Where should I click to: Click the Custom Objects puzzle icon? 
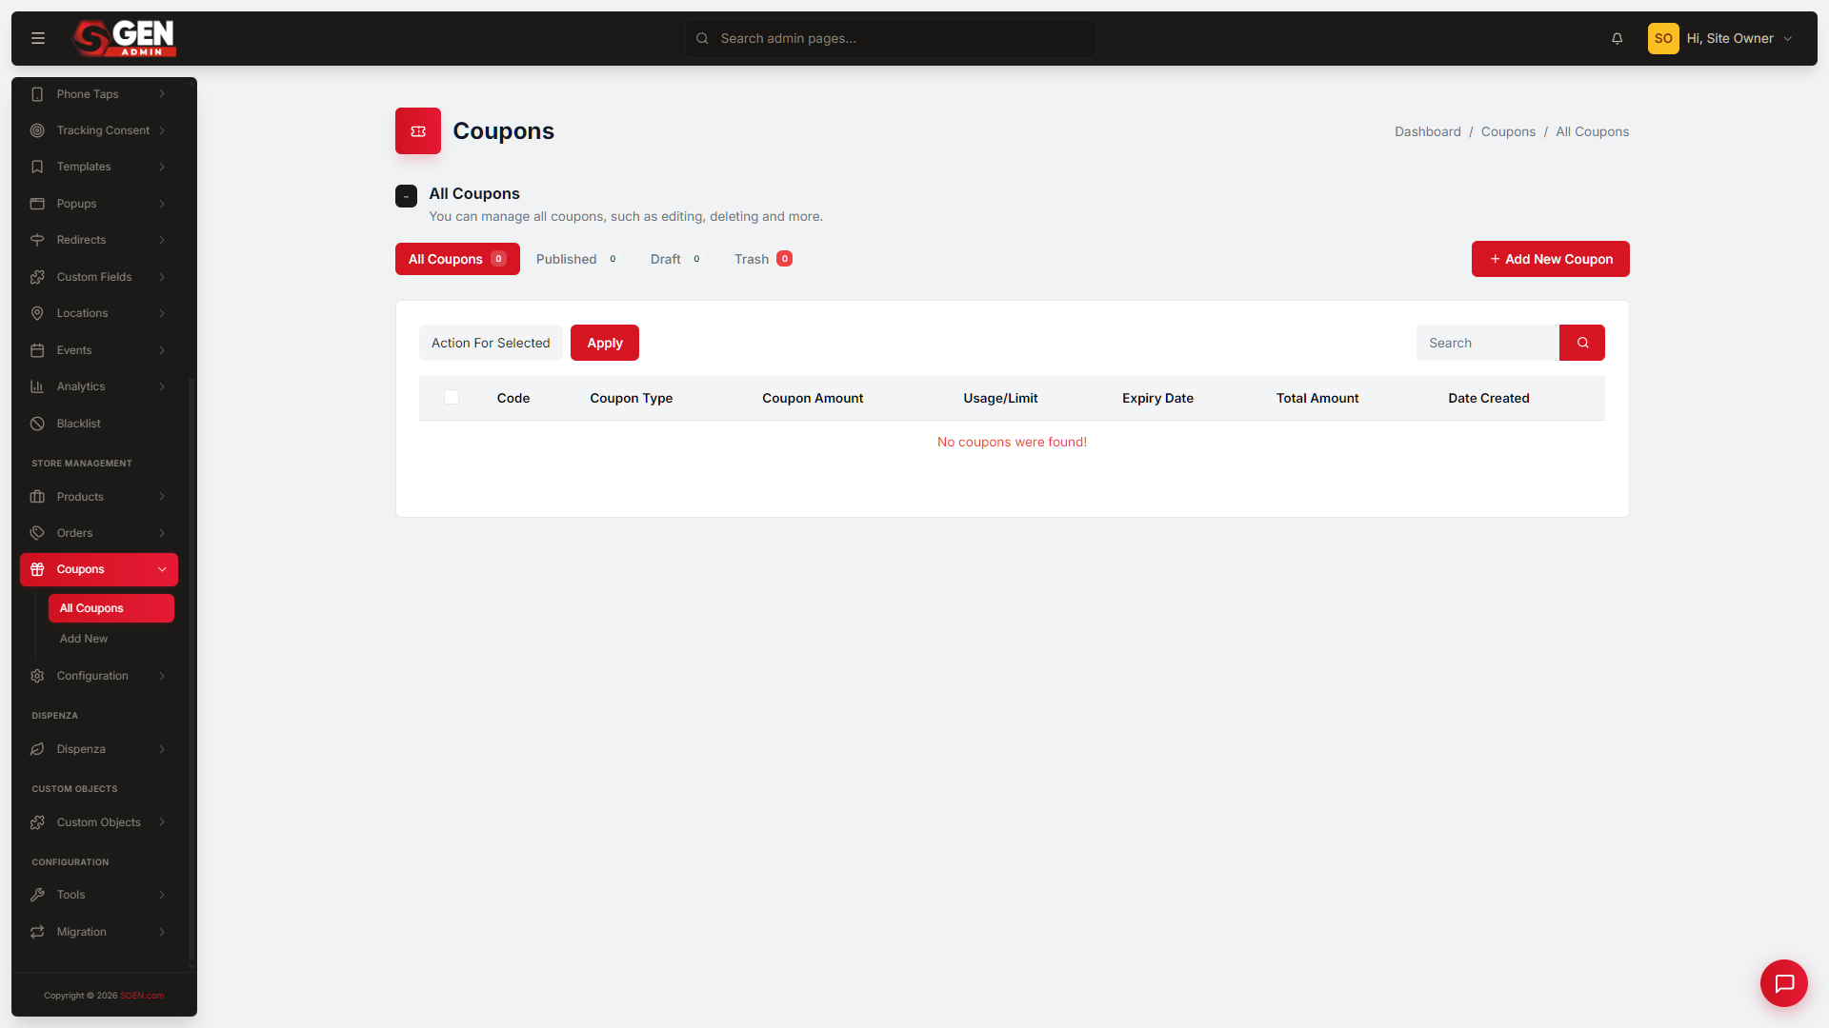37,822
